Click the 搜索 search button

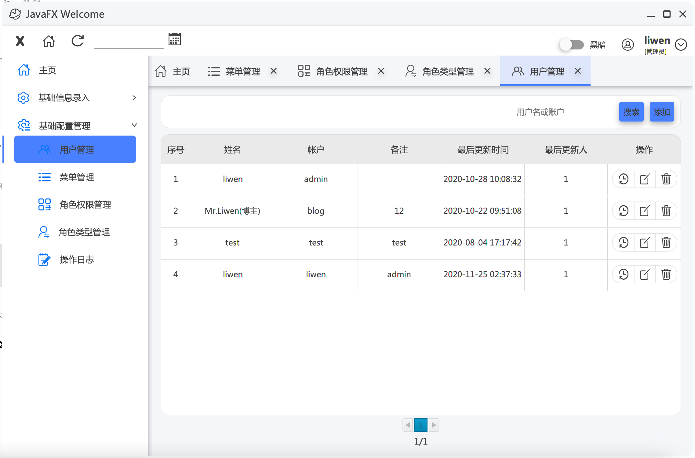pos(631,112)
